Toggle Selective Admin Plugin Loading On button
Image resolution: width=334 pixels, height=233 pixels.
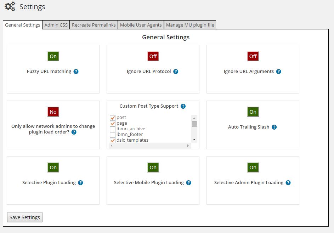click(x=253, y=167)
